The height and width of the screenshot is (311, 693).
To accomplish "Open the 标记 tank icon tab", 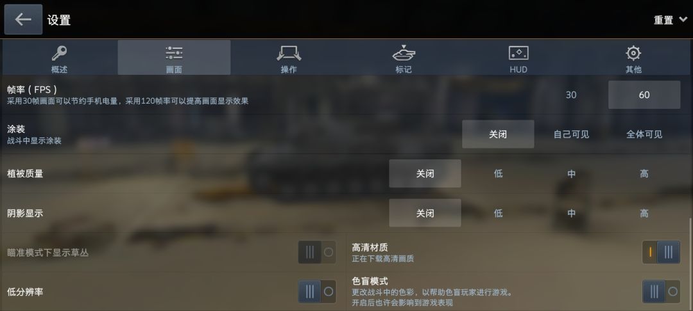I will tap(404, 58).
